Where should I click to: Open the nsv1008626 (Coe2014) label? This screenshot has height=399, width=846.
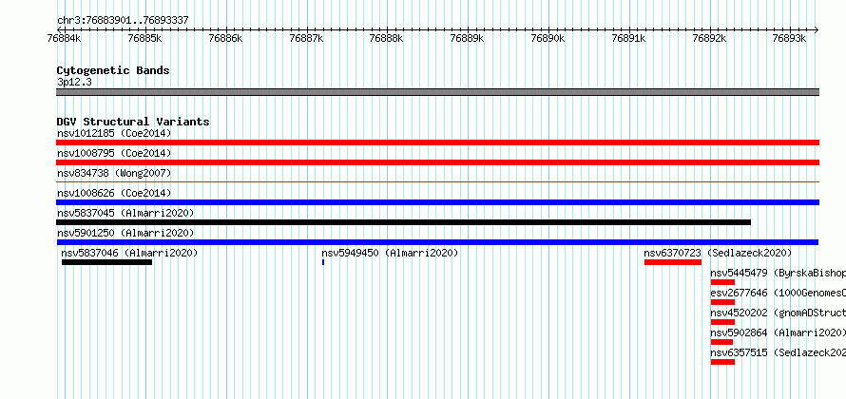[114, 193]
